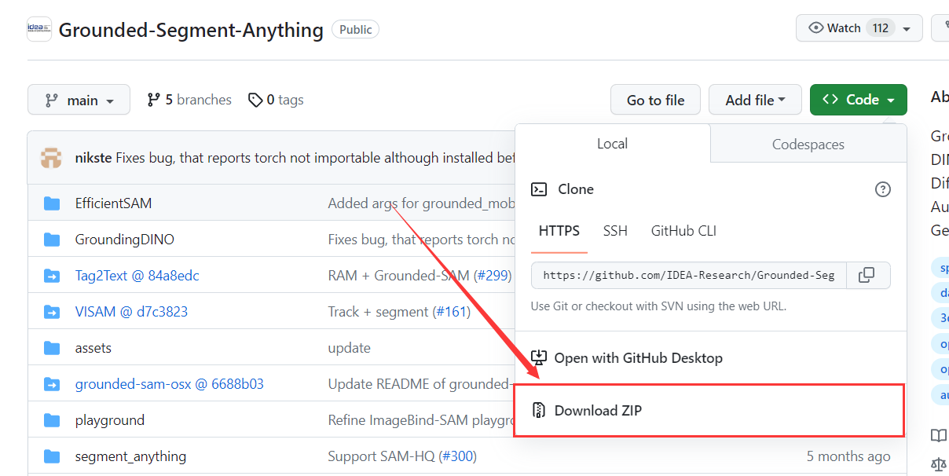Click the segment_anything folder icon

(x=52, y=456)
